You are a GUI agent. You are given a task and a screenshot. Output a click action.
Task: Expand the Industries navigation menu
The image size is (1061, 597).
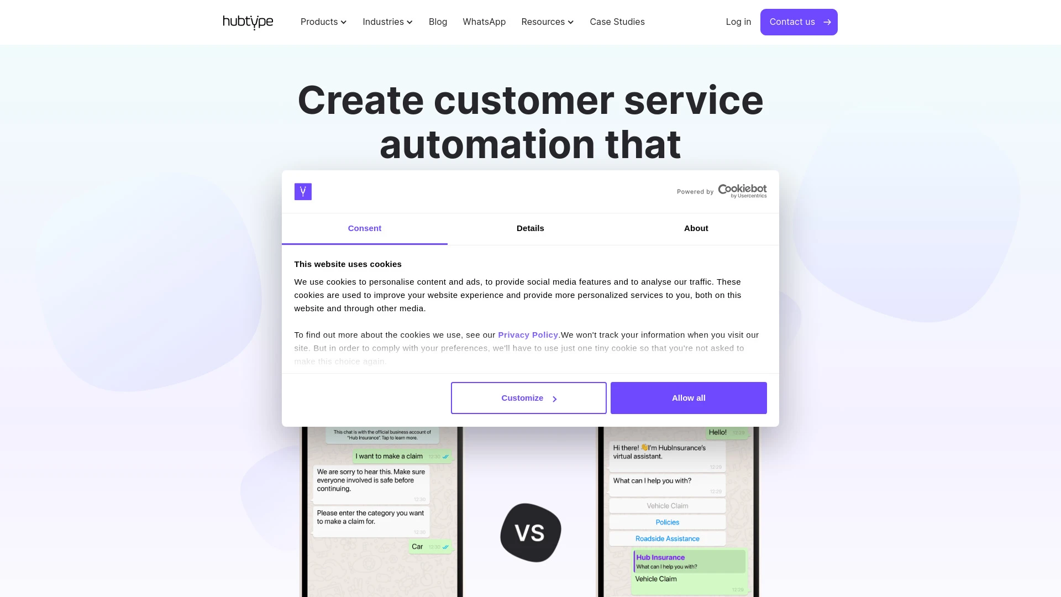[x=388, y=22]
